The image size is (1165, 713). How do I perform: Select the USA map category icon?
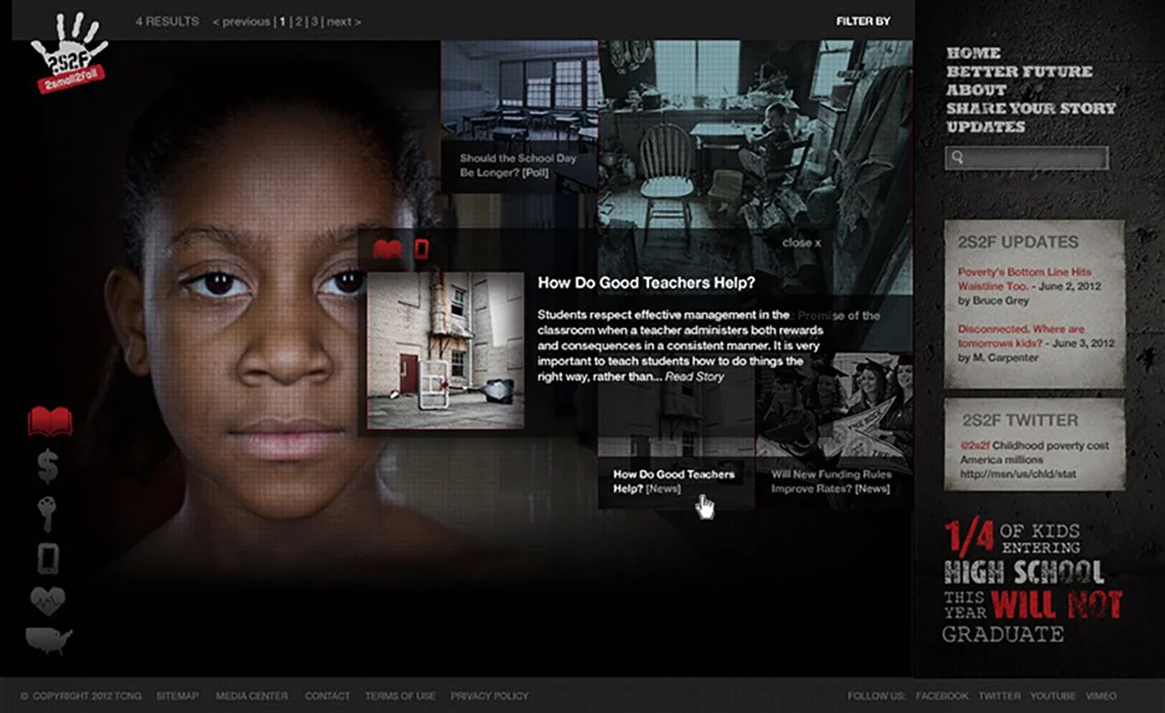click(49, 641)
